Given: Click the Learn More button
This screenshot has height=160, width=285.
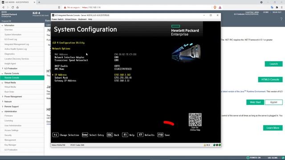Looking at the screenshot, I should point(273,128).
